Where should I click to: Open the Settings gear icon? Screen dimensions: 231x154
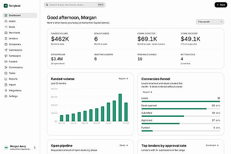pos(6,96)
